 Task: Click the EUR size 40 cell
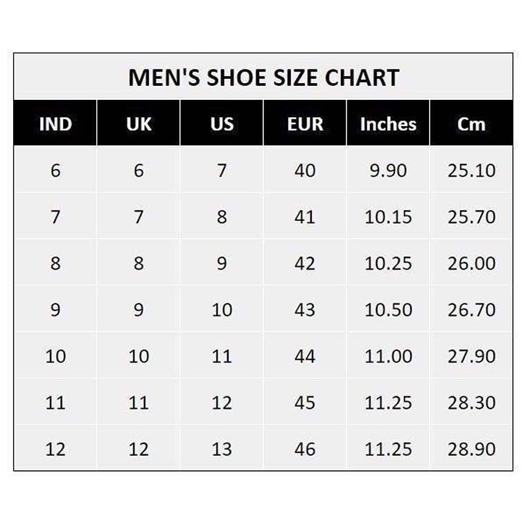[305, 170]
